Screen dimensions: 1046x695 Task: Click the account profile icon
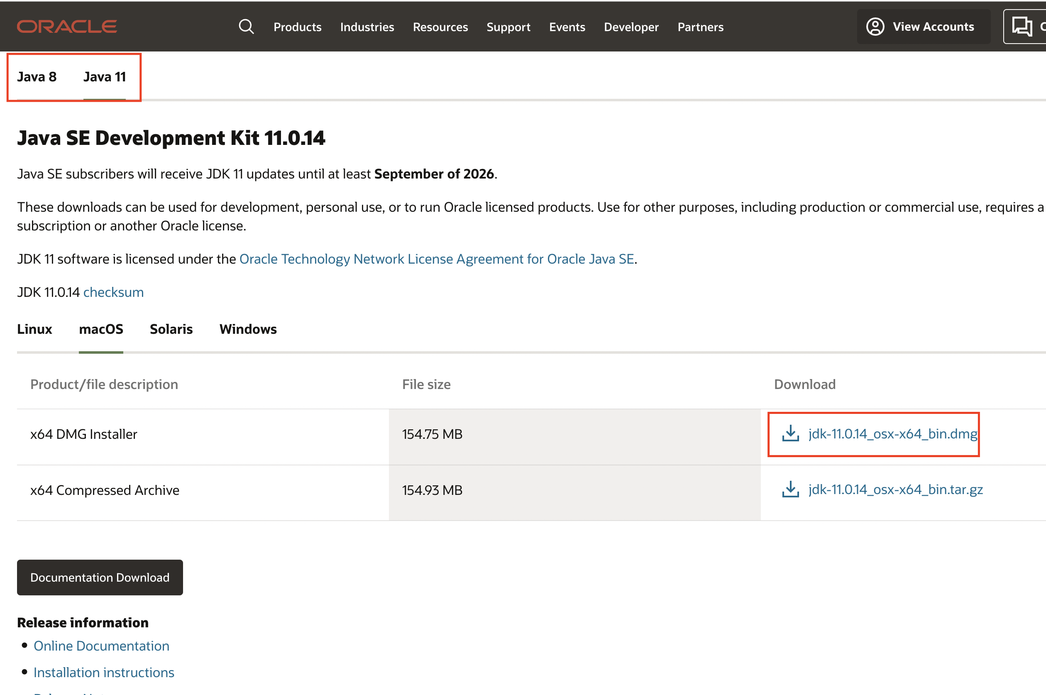pyautogui.click(x=875, y=27)
